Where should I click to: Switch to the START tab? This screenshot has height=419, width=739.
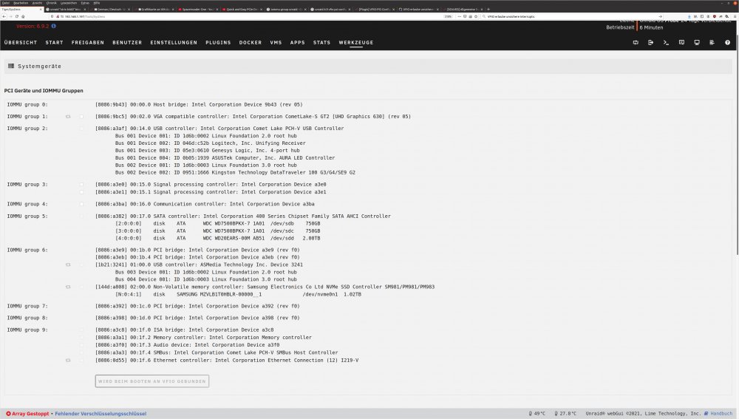tap(54, 42)
